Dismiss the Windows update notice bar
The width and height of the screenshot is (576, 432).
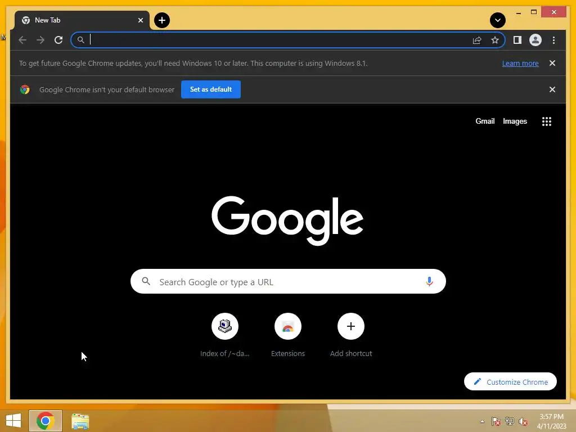[552, 63]
